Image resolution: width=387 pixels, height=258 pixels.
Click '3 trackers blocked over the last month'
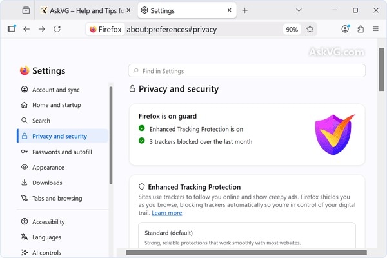coord(201,142)
